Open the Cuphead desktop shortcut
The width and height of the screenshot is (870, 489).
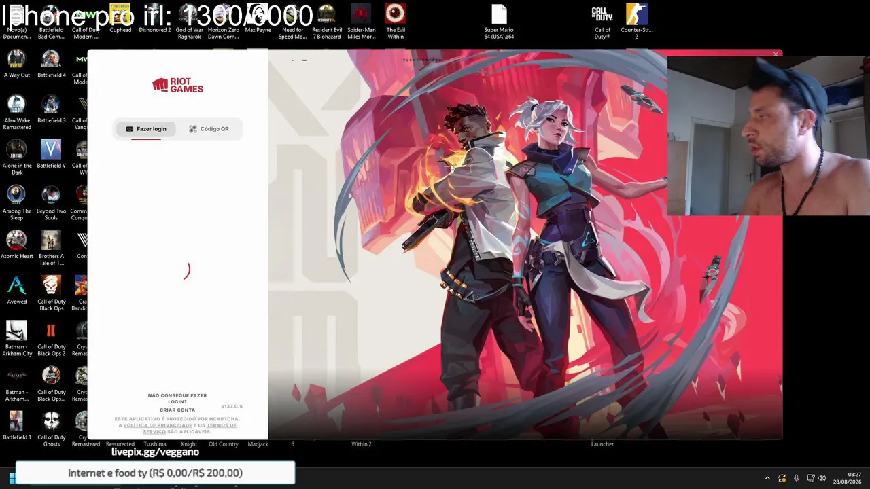(120, 19)
